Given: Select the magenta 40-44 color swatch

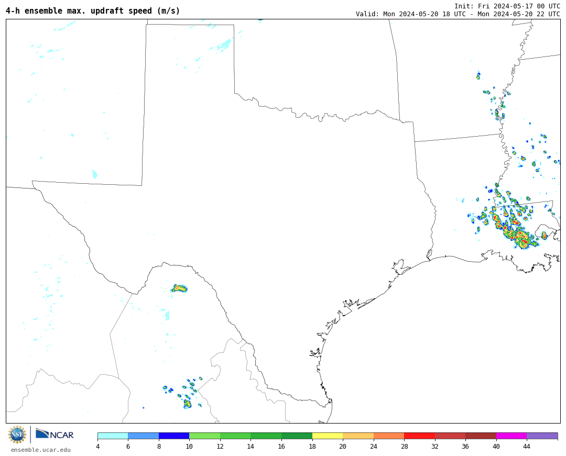Looking at the screenshot, I should pos(511,436).
